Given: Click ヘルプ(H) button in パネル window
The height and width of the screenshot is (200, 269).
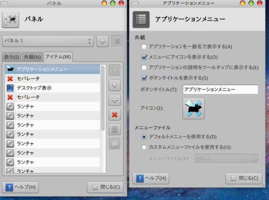Looking at the screenshot, I should coord(20,187).
